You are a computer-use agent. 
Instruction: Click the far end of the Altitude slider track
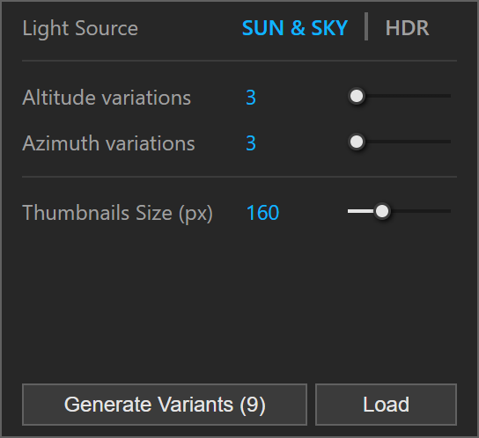(x=448, y=96)
